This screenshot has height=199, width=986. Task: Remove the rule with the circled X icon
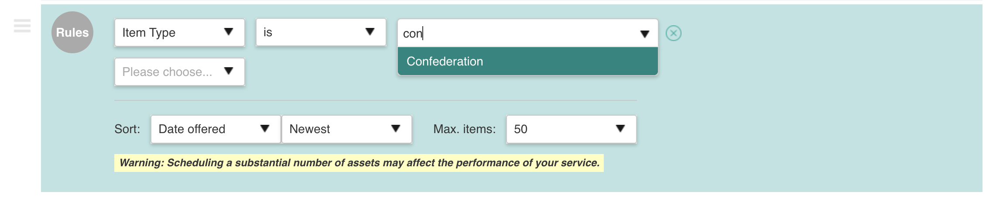point(674,33)
